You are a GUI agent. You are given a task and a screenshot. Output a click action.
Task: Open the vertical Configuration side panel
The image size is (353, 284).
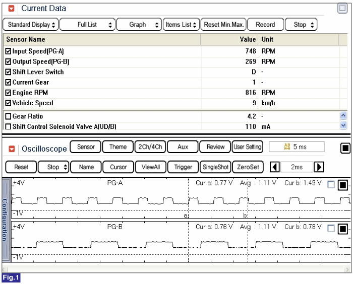click(6, 220)
